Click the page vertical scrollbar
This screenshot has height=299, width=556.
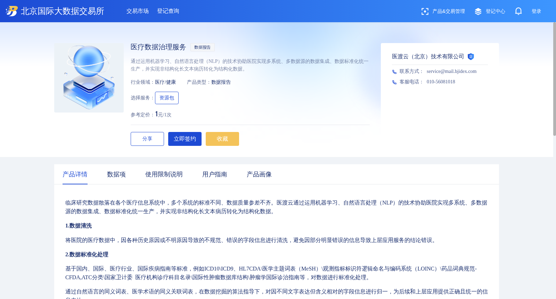tap(555, 79)
